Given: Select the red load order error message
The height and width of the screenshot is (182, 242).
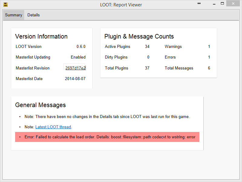Looking at the screenshot, I should coord(107,137).
